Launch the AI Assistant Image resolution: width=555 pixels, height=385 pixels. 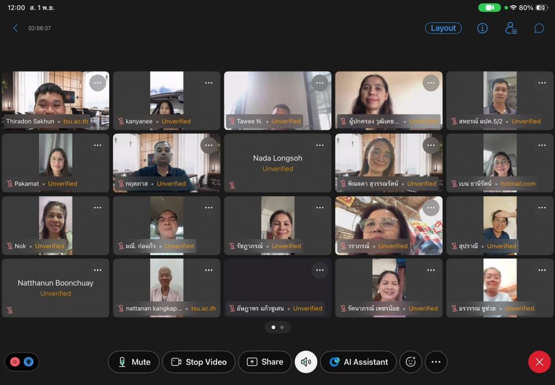click(x=359, y=362)
